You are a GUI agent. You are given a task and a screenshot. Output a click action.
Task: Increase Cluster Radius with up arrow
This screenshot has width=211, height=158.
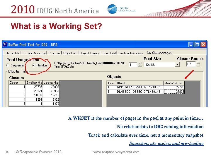pos(198,63)
